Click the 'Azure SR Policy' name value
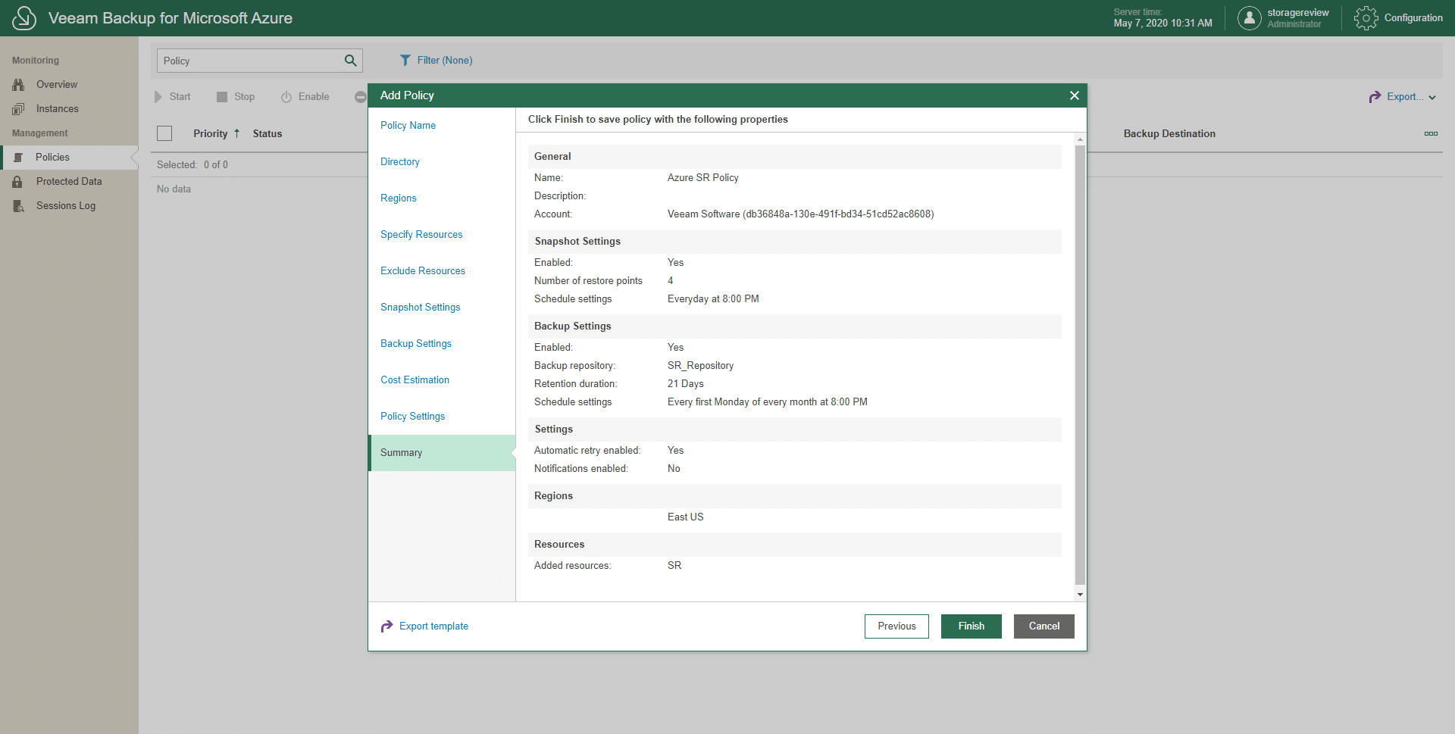The image size is (1455, 734). [702, 178]
